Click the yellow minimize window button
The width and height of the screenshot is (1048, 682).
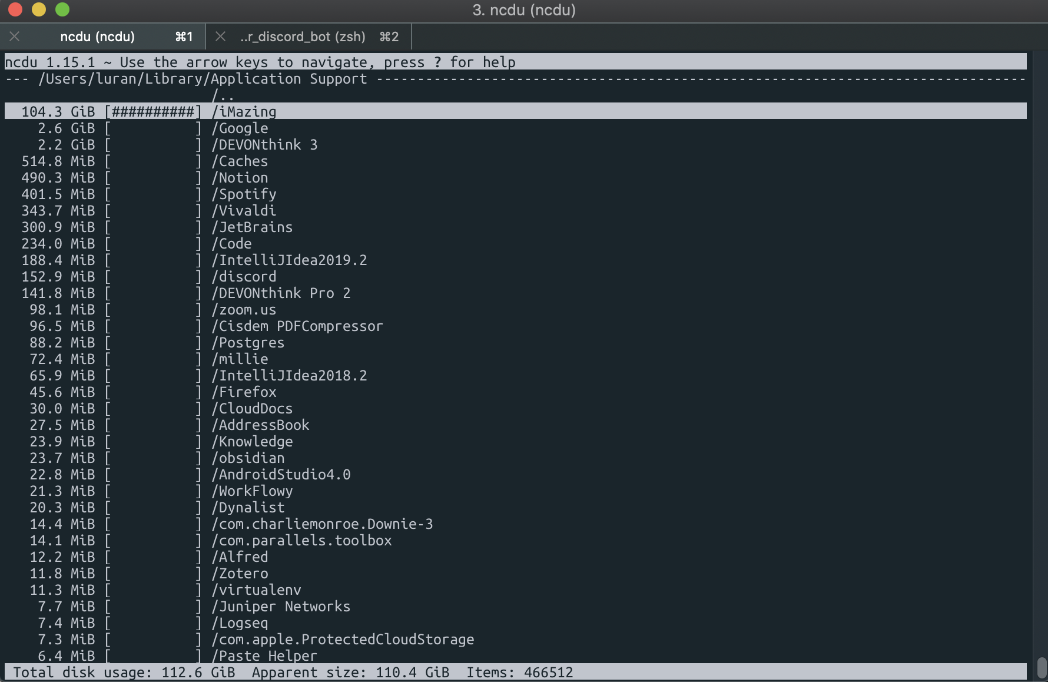[x=39, y=9]
